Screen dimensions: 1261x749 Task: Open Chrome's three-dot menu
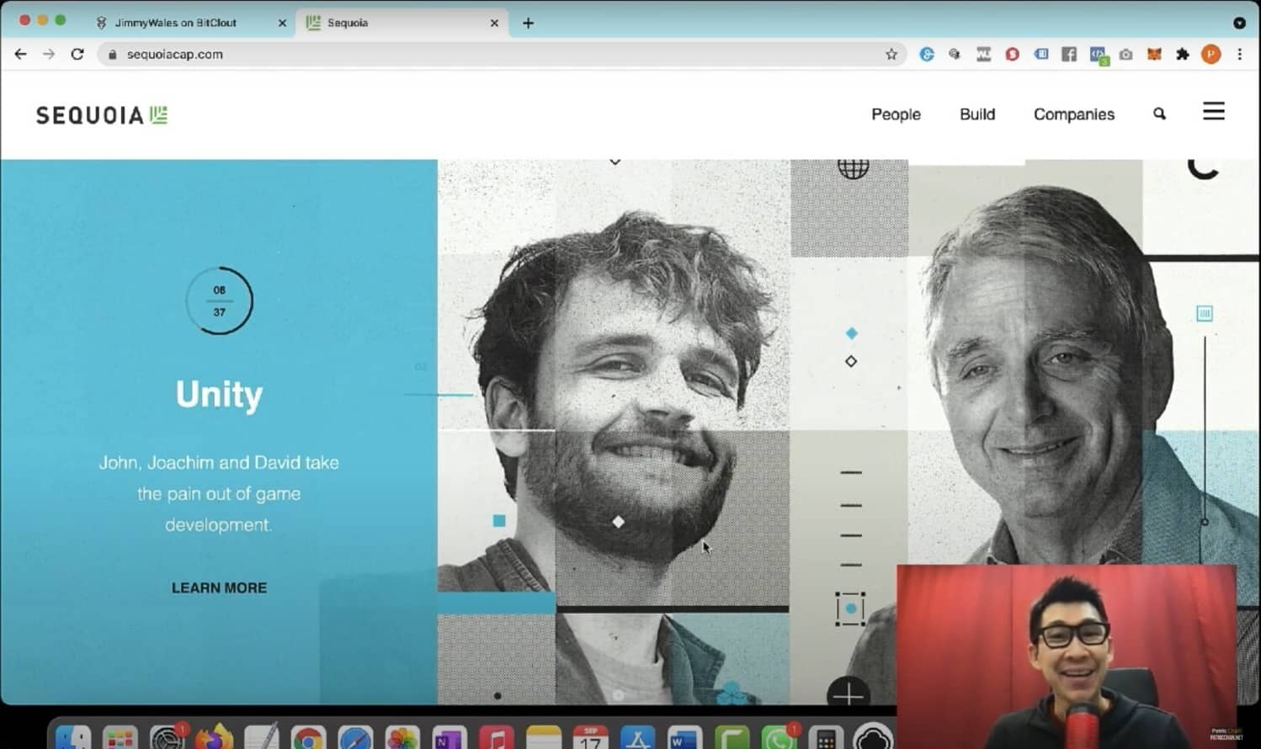pos(1239,54)
